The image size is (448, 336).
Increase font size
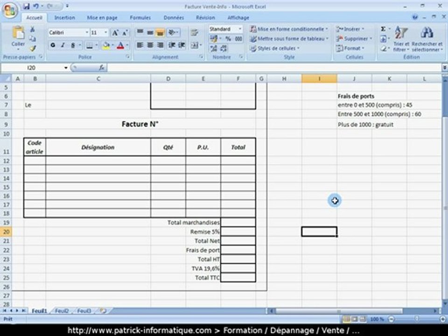tap(115, 33)
